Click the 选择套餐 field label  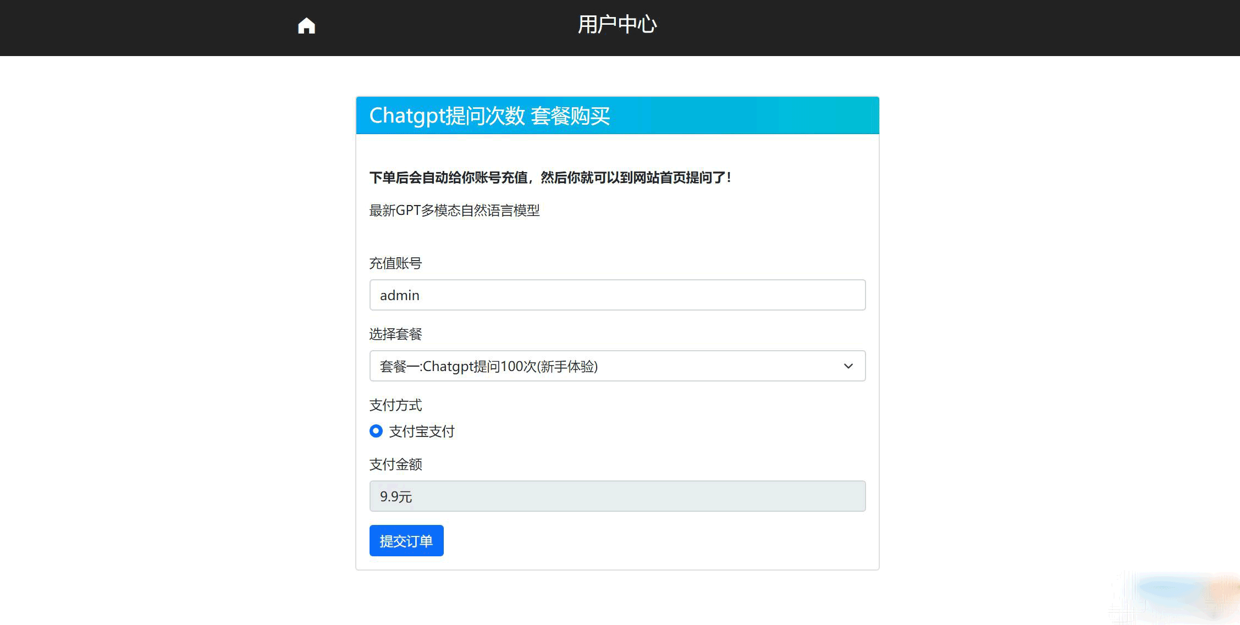pos(395,334)
